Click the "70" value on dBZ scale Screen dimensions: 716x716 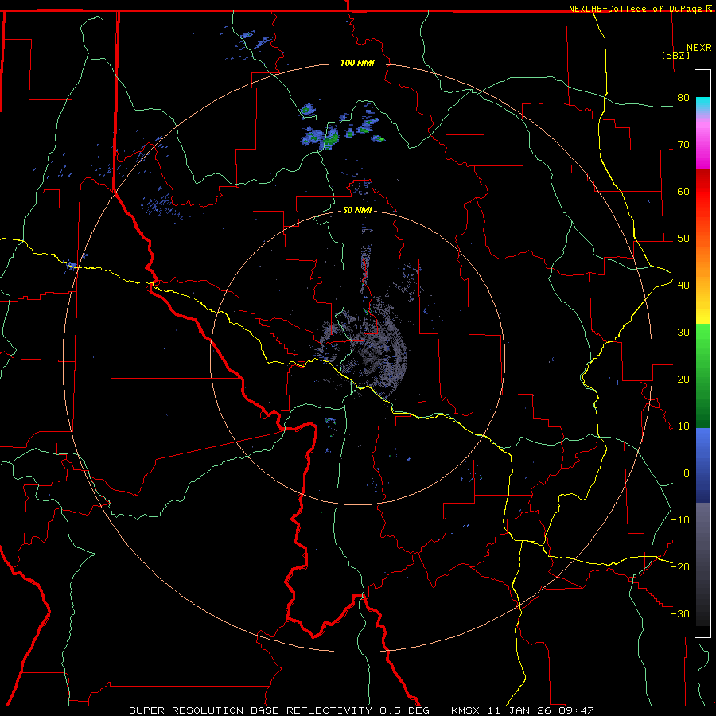(x=683, y=145)
